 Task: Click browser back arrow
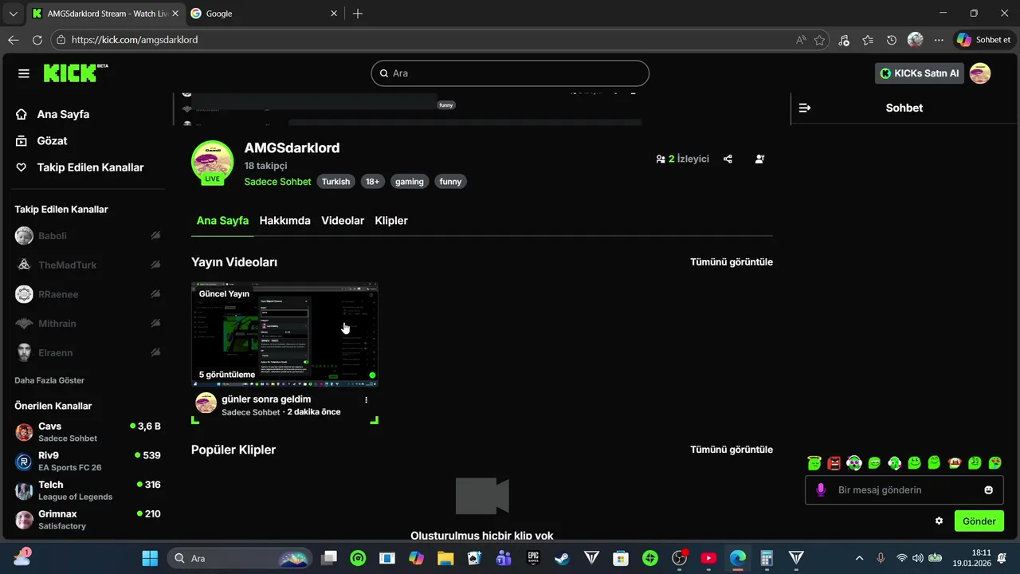14,40
